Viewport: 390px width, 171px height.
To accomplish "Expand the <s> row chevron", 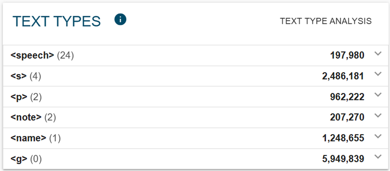I will pyautogui.click(x=379, y=75).
